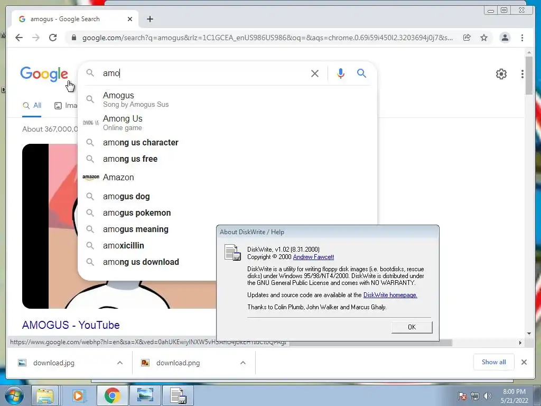Viewport: 541px width, 406px height.
Task: Start voice search with the microphone icon
Action: pos(341,73)
